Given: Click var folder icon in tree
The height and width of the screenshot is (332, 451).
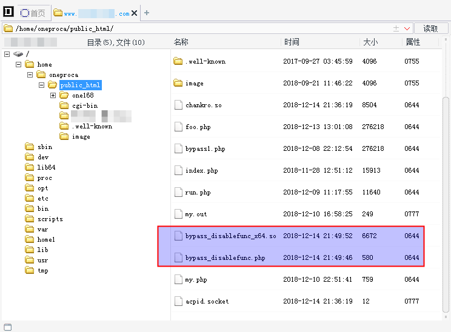Looking at the screenshot, I should click(30, 229).
